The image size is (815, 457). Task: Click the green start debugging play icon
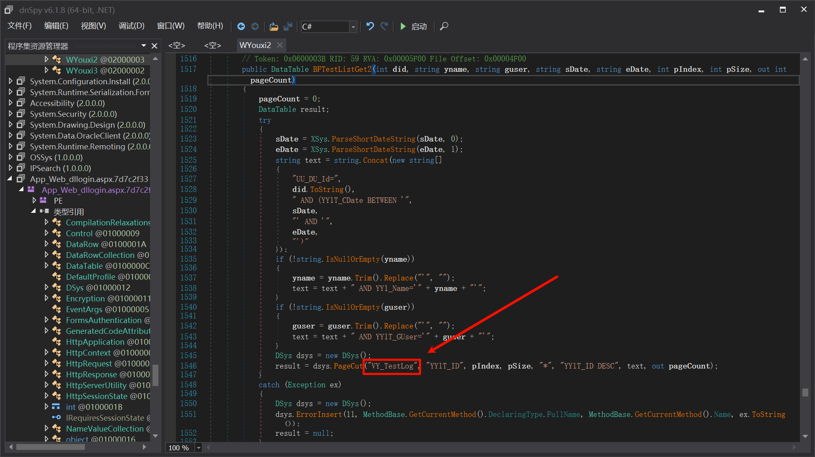(x=403, y=26)
